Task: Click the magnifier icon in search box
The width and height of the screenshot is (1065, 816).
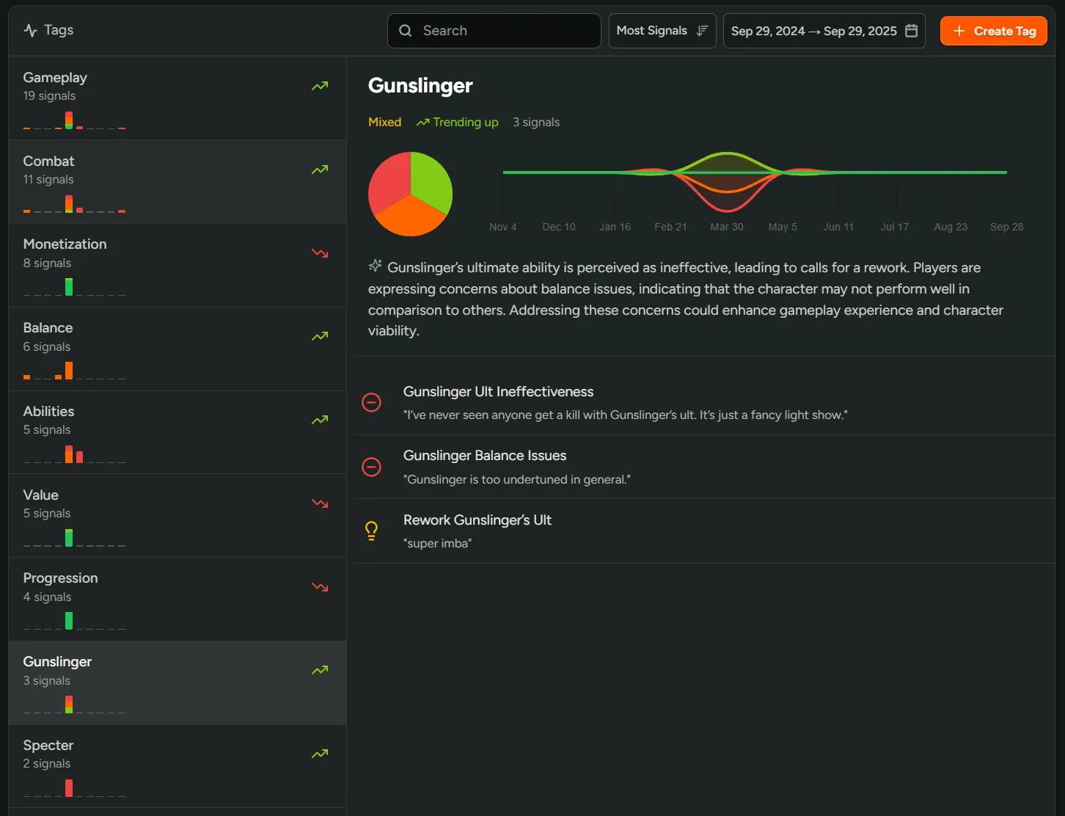Action: 406,31
